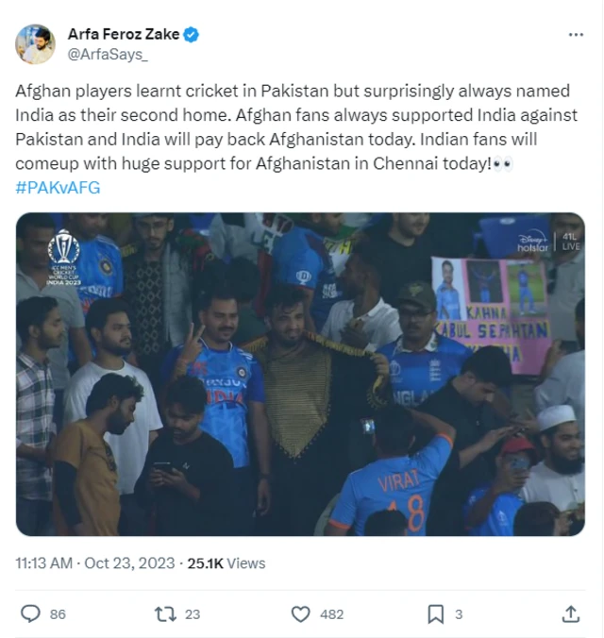Click the share upload icon
This screenshot has width=604, height=638.
[570, 613]
